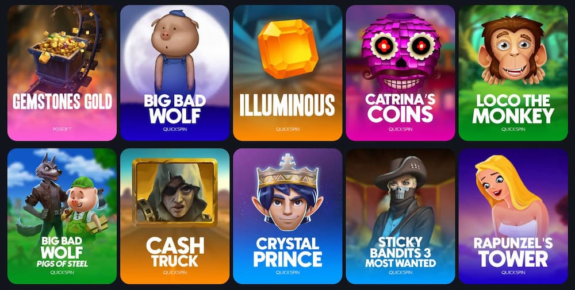Open Sticky Bandits 3 Most Wanted

click(400, 216)
